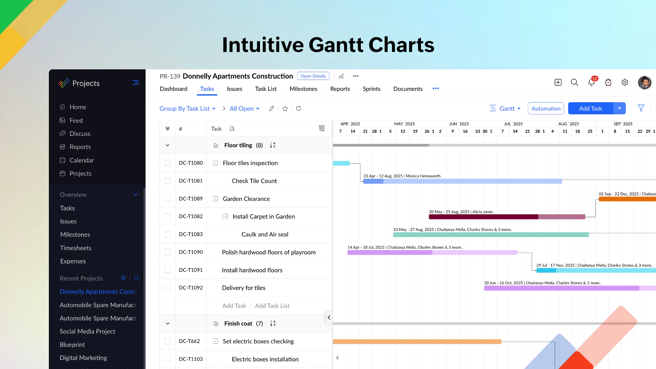Viewport: 656px width, 369px height.
Task: Sort Floor tiling tasks with the A-Z icon
Action: click(x=272, y=145)
